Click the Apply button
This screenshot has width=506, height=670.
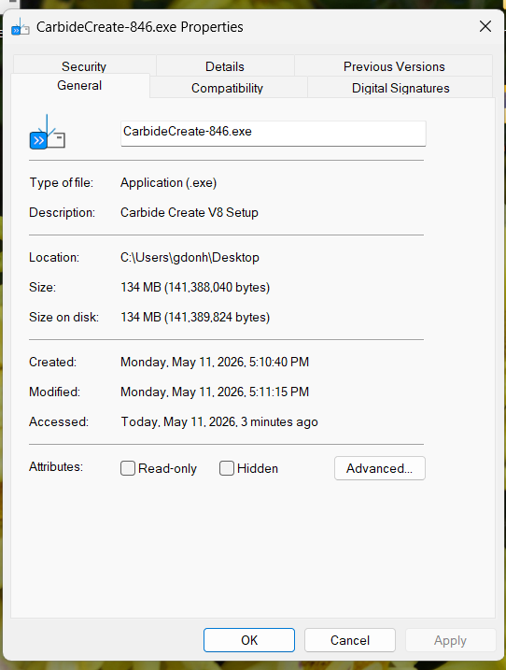point(451,640)
